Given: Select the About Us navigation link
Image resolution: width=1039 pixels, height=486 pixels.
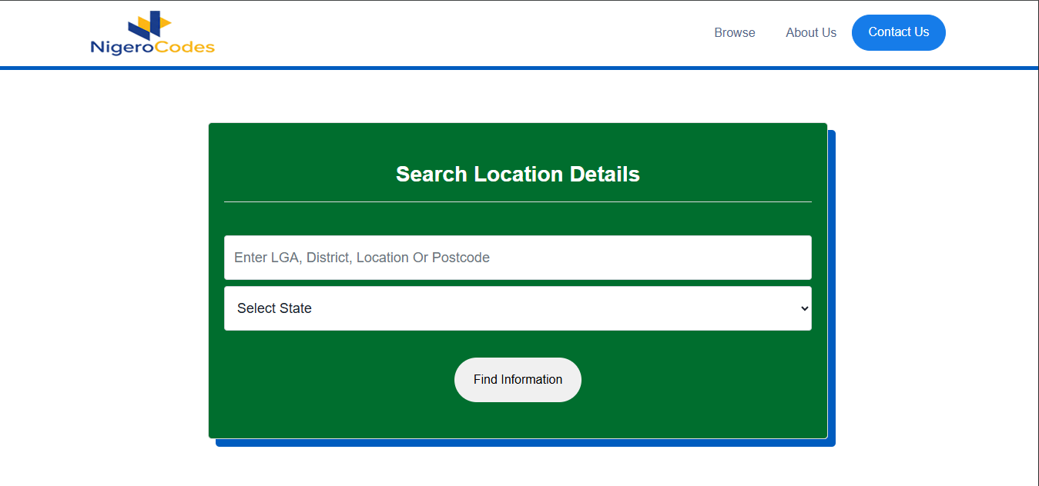Looking at the screenshot, I should point(811,32).
